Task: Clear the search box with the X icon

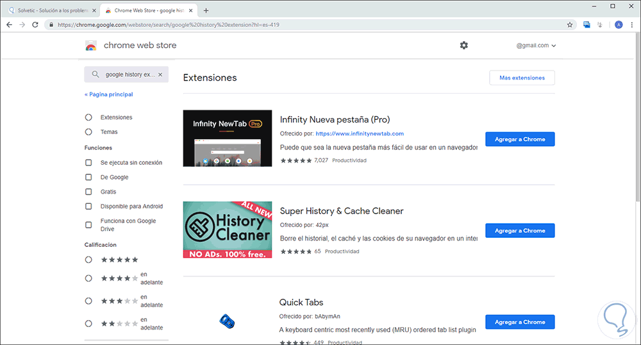Action: [160, 74]
